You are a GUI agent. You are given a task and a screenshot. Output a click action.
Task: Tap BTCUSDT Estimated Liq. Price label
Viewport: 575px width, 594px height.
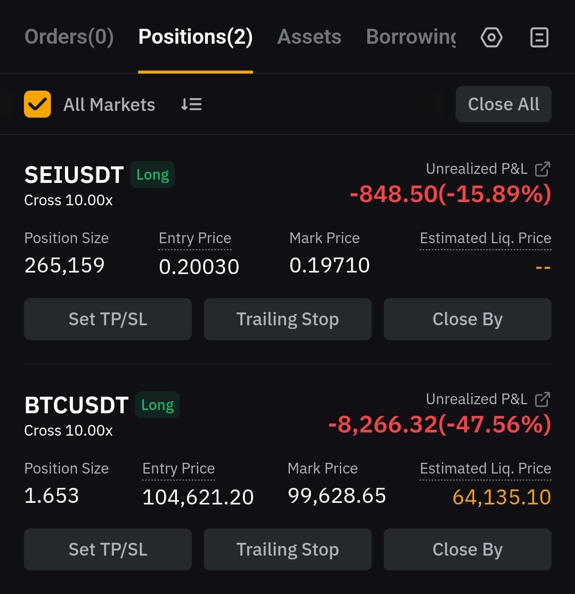pyautogui.click(x=485, y=469)
